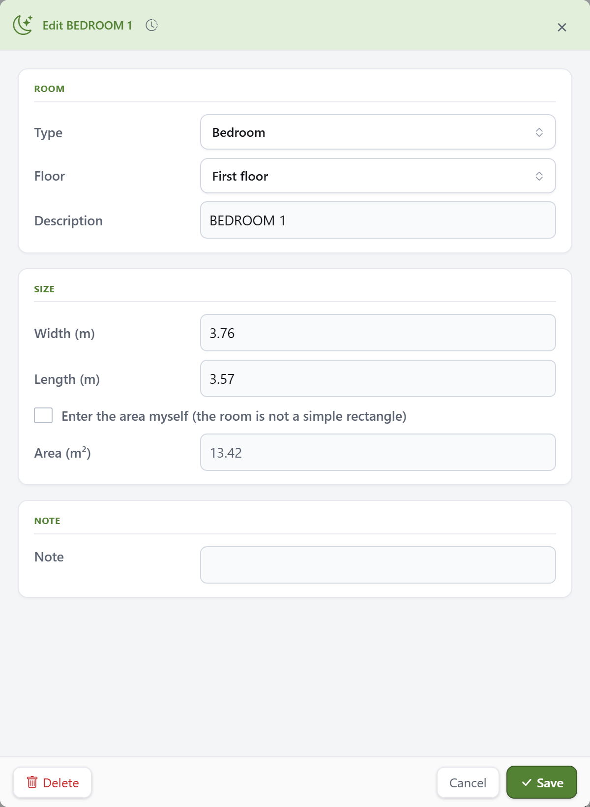Click the ROOM section heading
Viewport: 590px width, 807px height.
(49, 89)
